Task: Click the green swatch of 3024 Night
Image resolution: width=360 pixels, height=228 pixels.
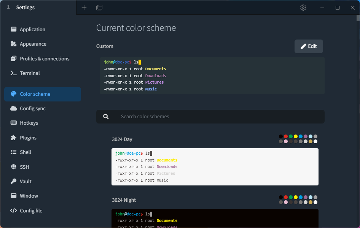Action: (291, 197)
